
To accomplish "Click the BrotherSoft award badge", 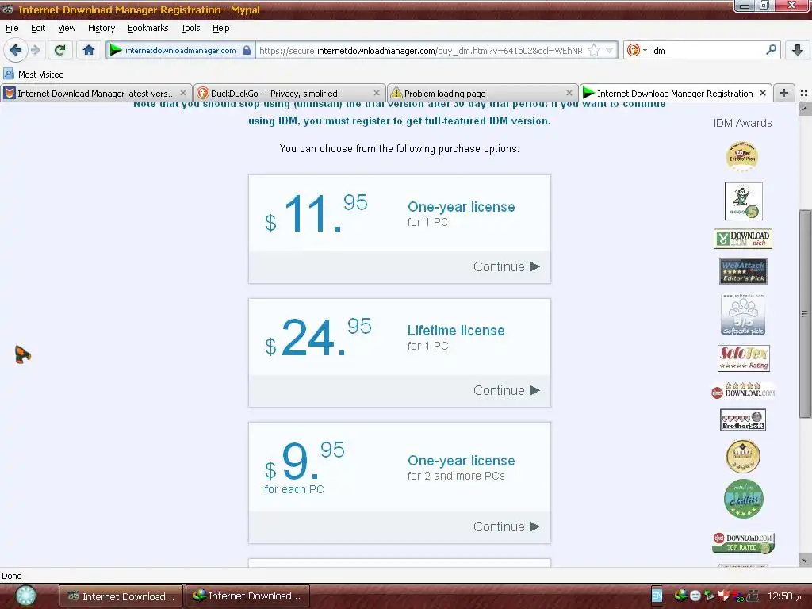I will click(x=742, y=420).
